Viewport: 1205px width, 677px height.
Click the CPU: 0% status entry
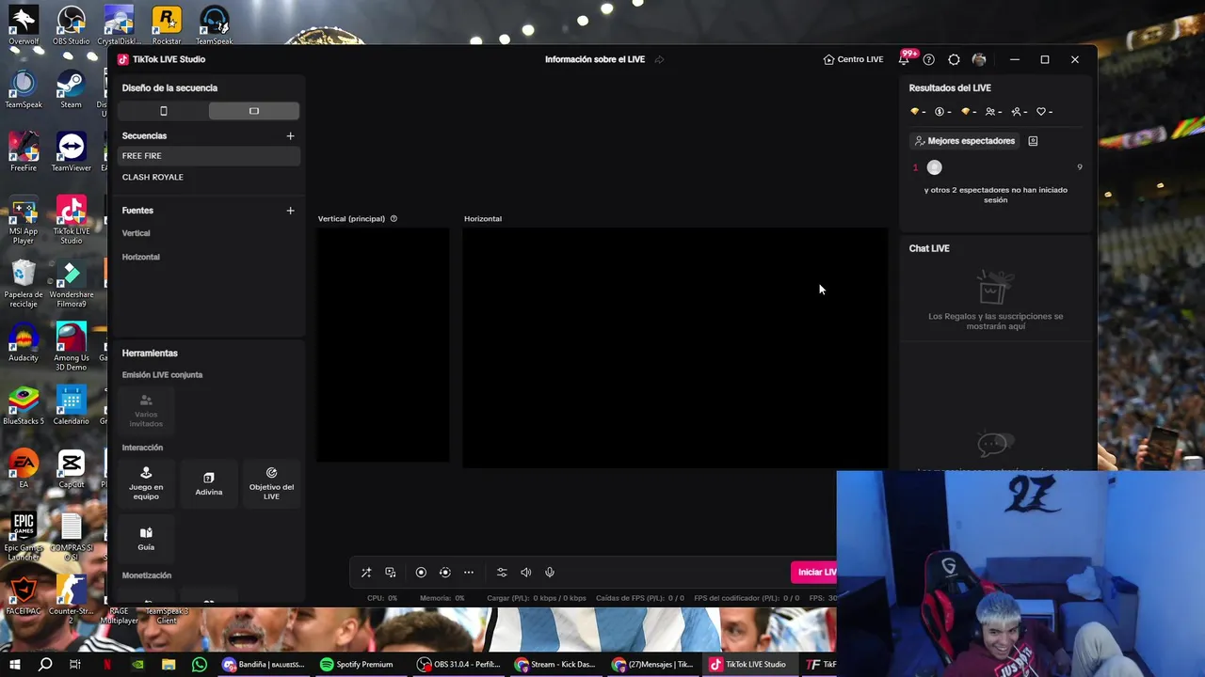pos(382,598)
